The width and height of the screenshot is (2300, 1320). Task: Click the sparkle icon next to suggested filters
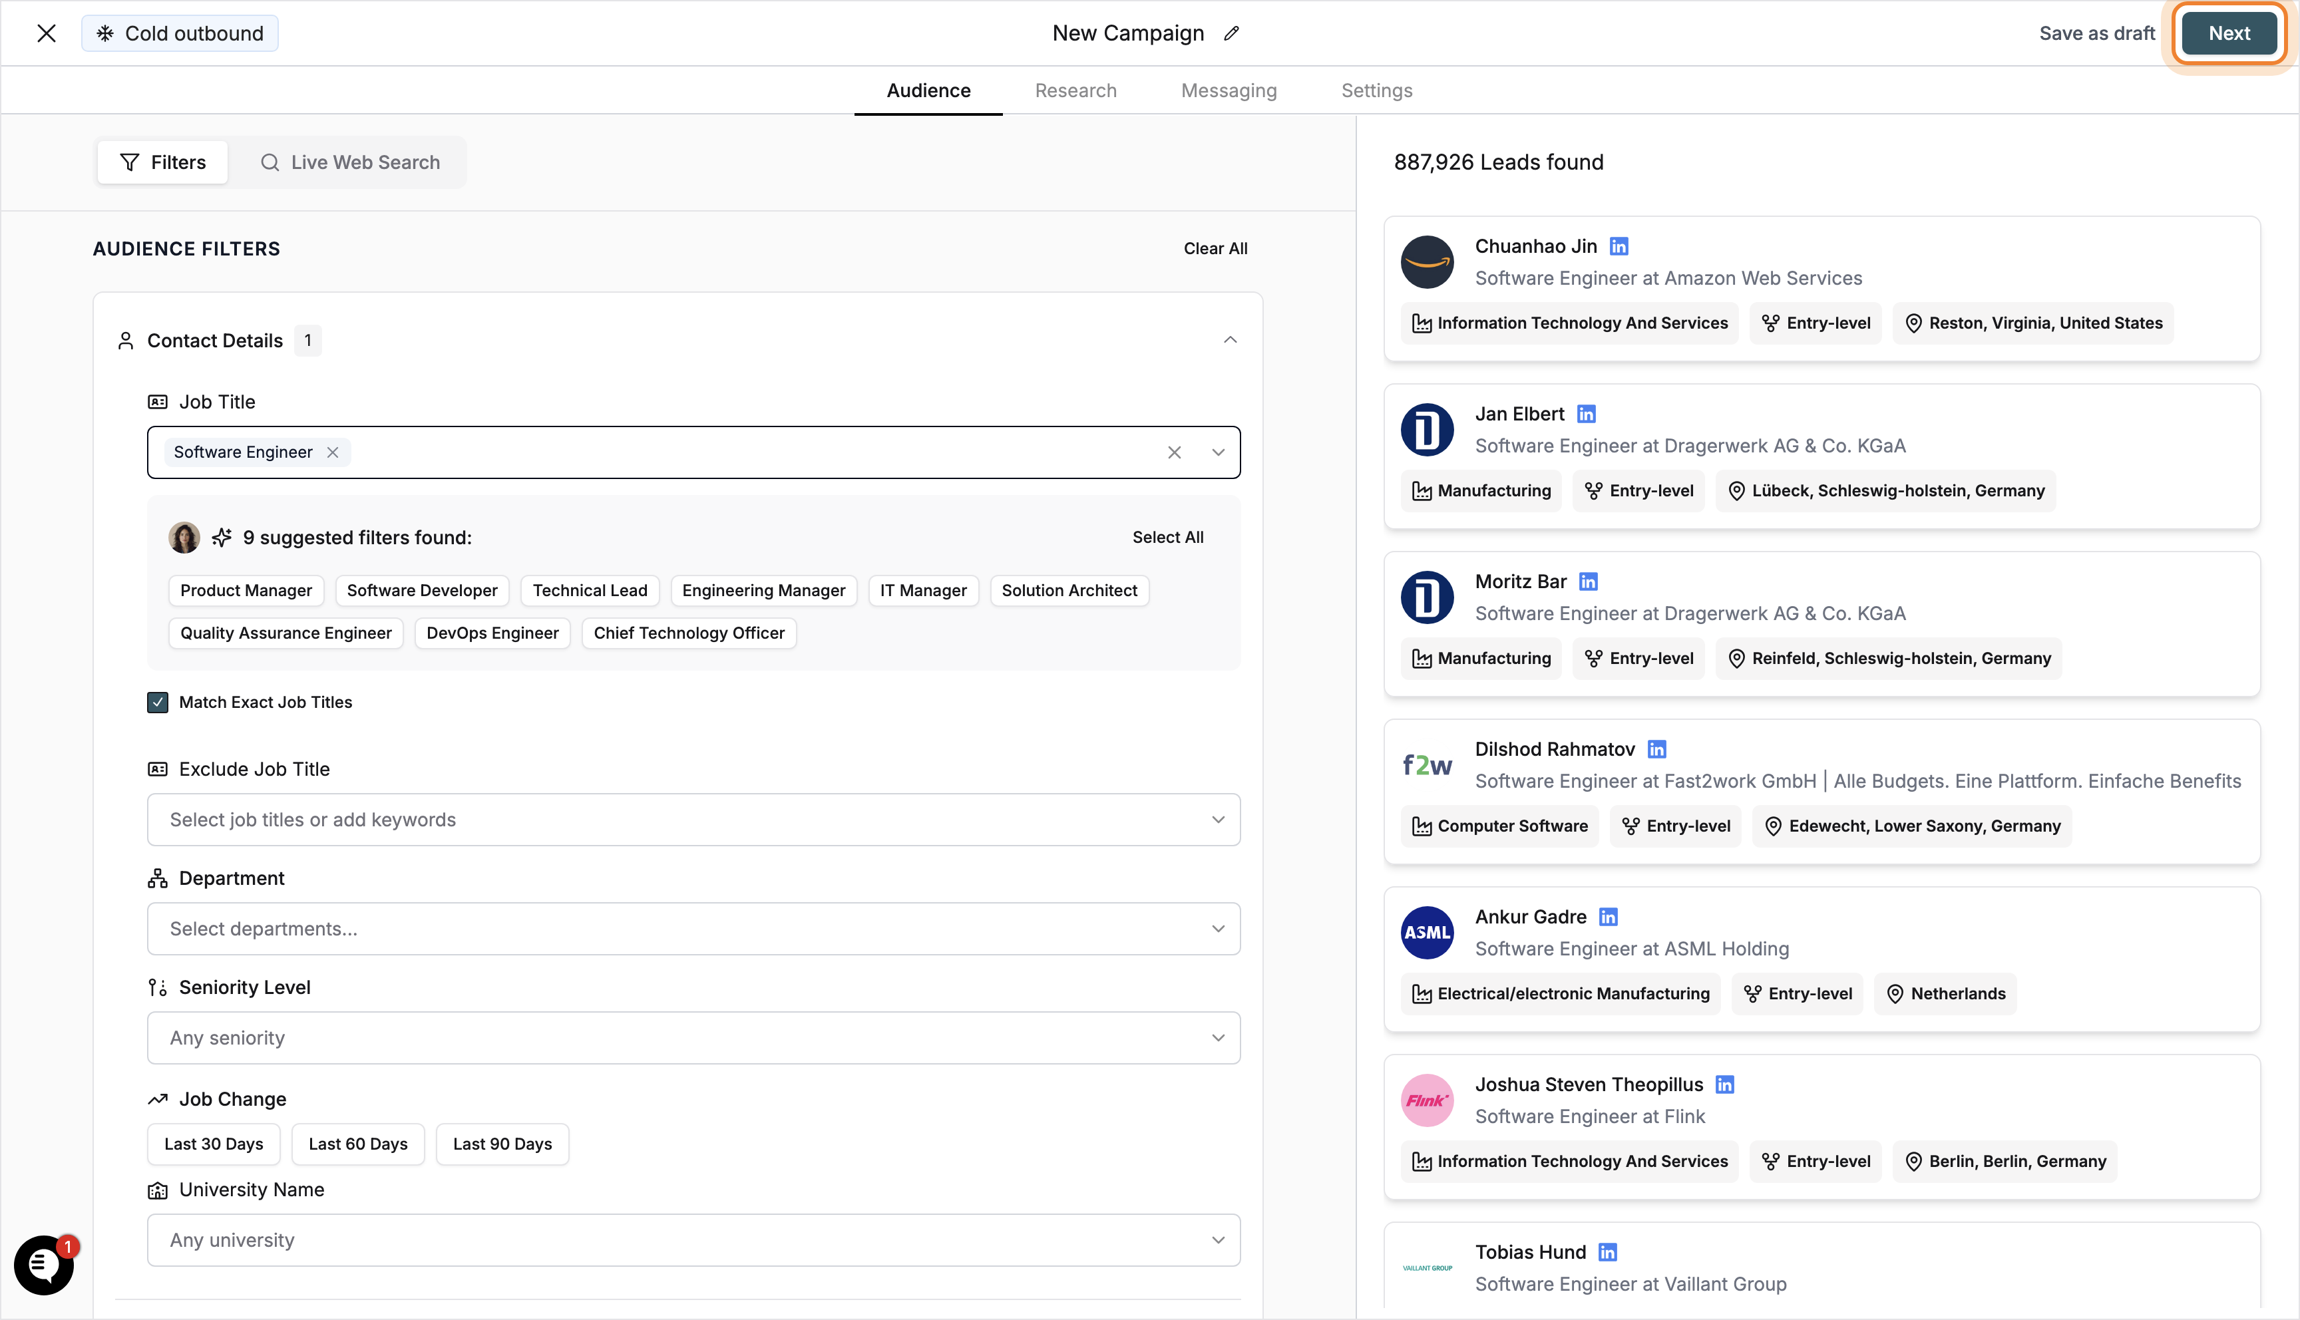pos(220,537)
